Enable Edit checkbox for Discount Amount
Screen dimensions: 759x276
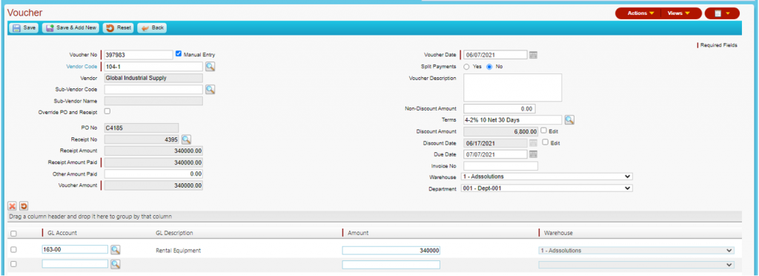(543, 131)
